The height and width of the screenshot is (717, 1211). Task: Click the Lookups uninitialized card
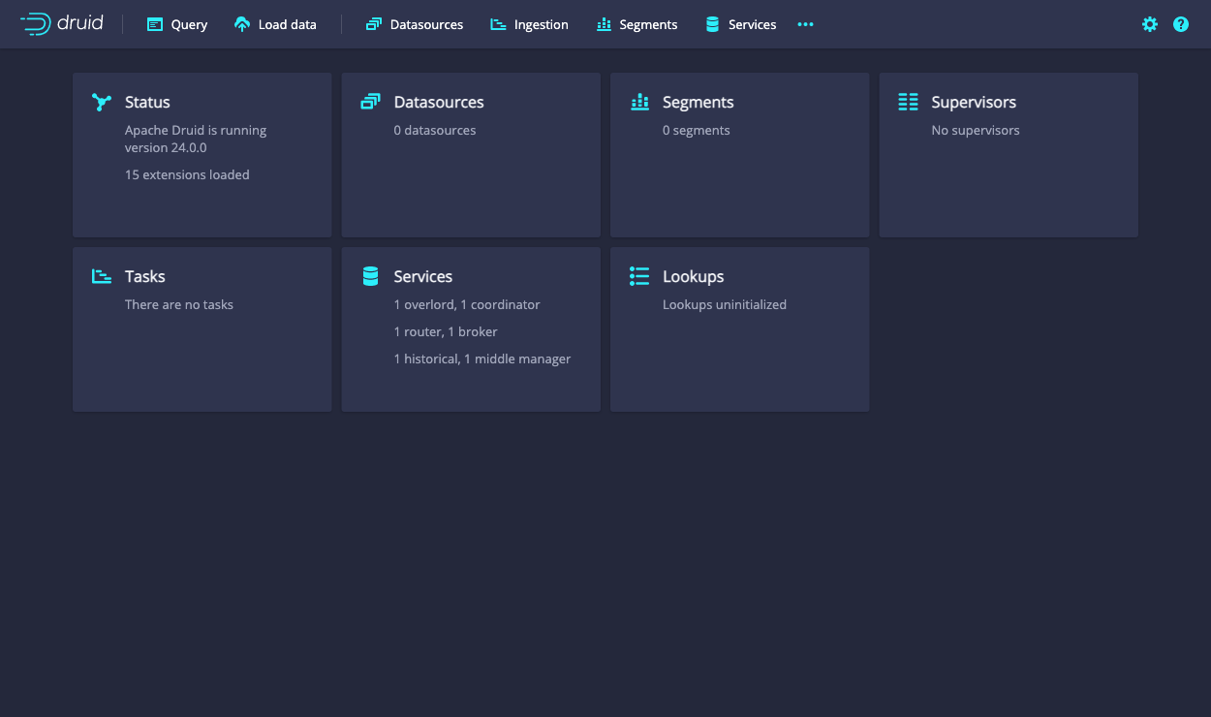point(739,329)
